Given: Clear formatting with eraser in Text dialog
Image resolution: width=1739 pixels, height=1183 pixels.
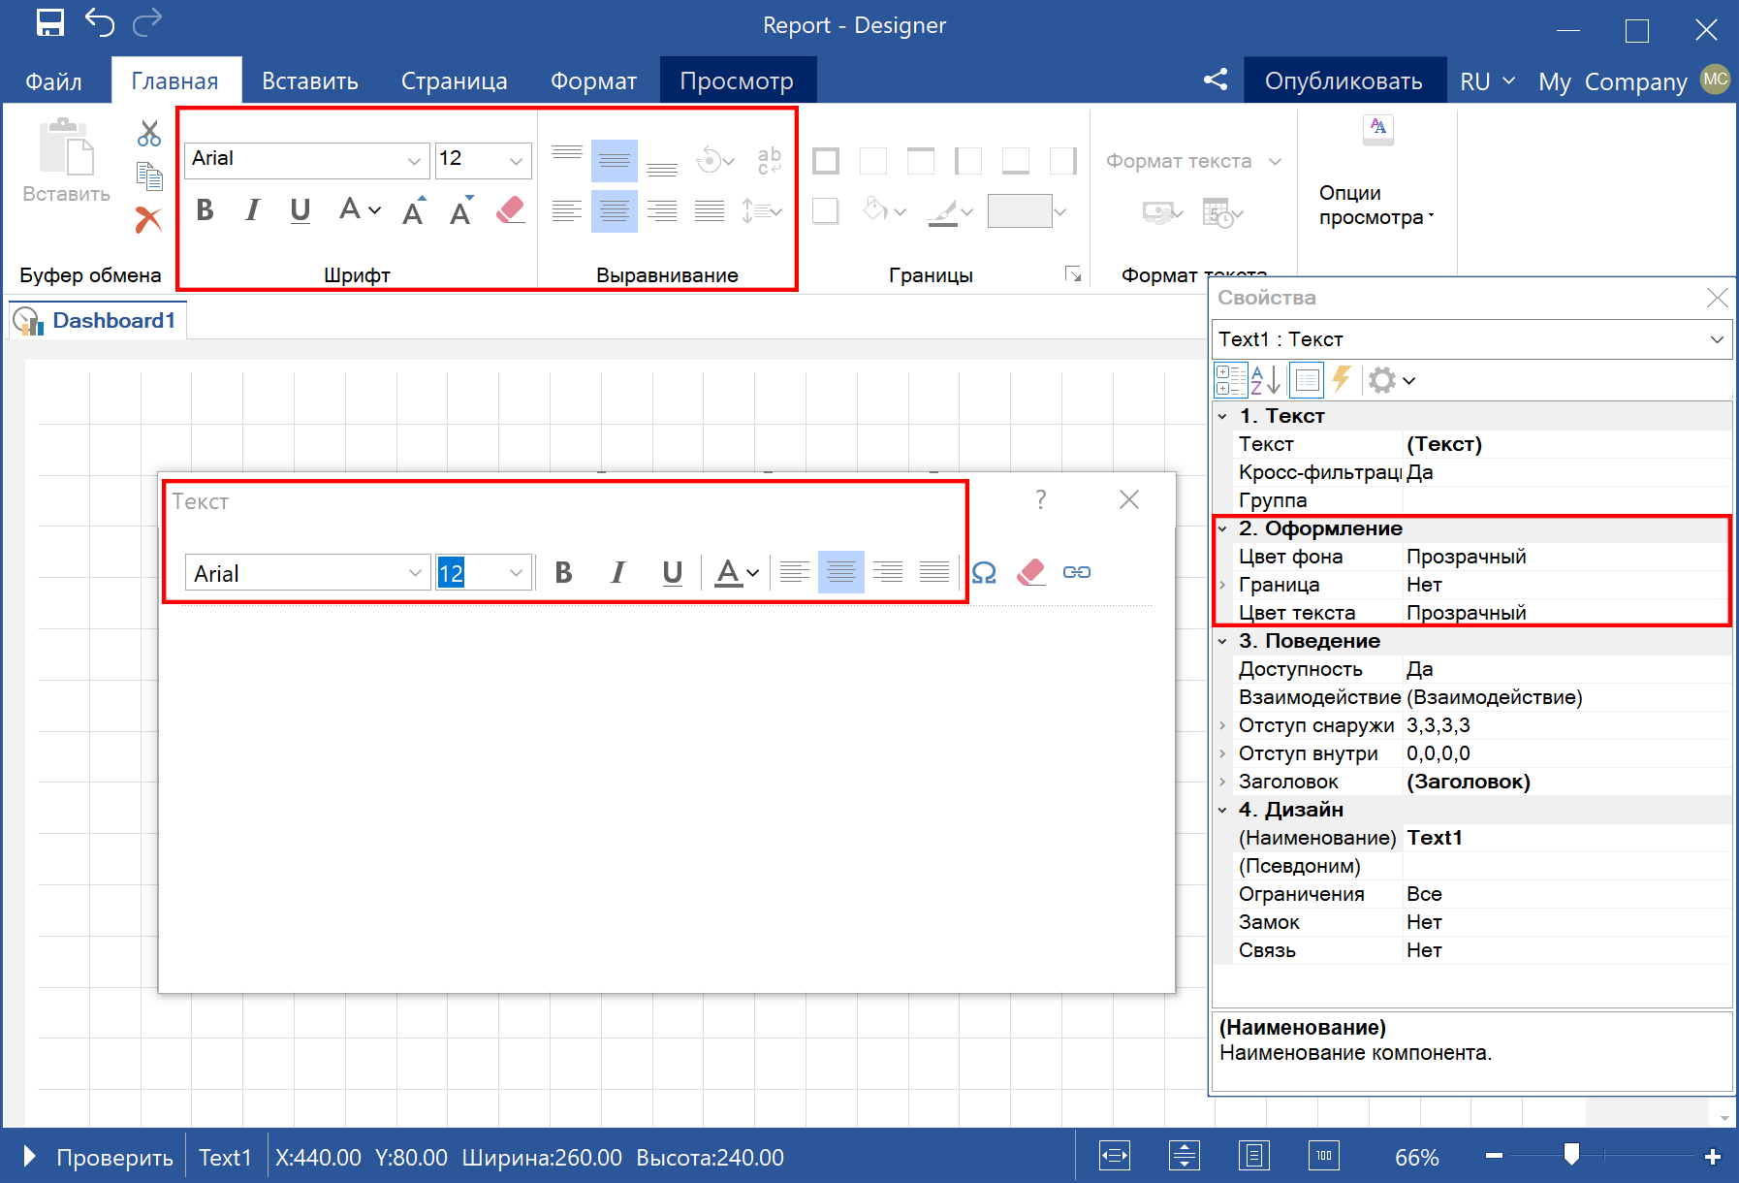Looking at the screenshot, I should [x=1030, y=573].
